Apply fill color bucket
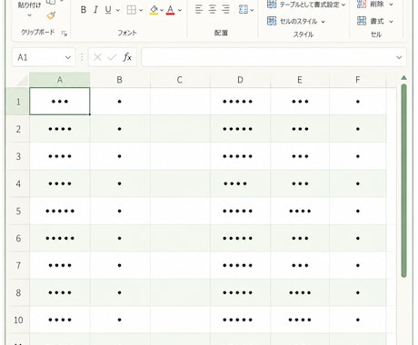 (x=154, y=10)
